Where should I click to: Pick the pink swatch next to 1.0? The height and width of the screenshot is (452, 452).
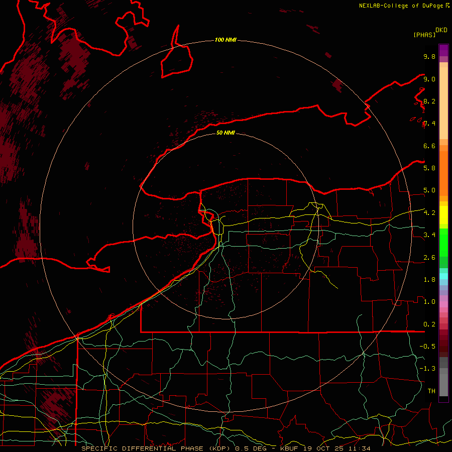(443, 302)
